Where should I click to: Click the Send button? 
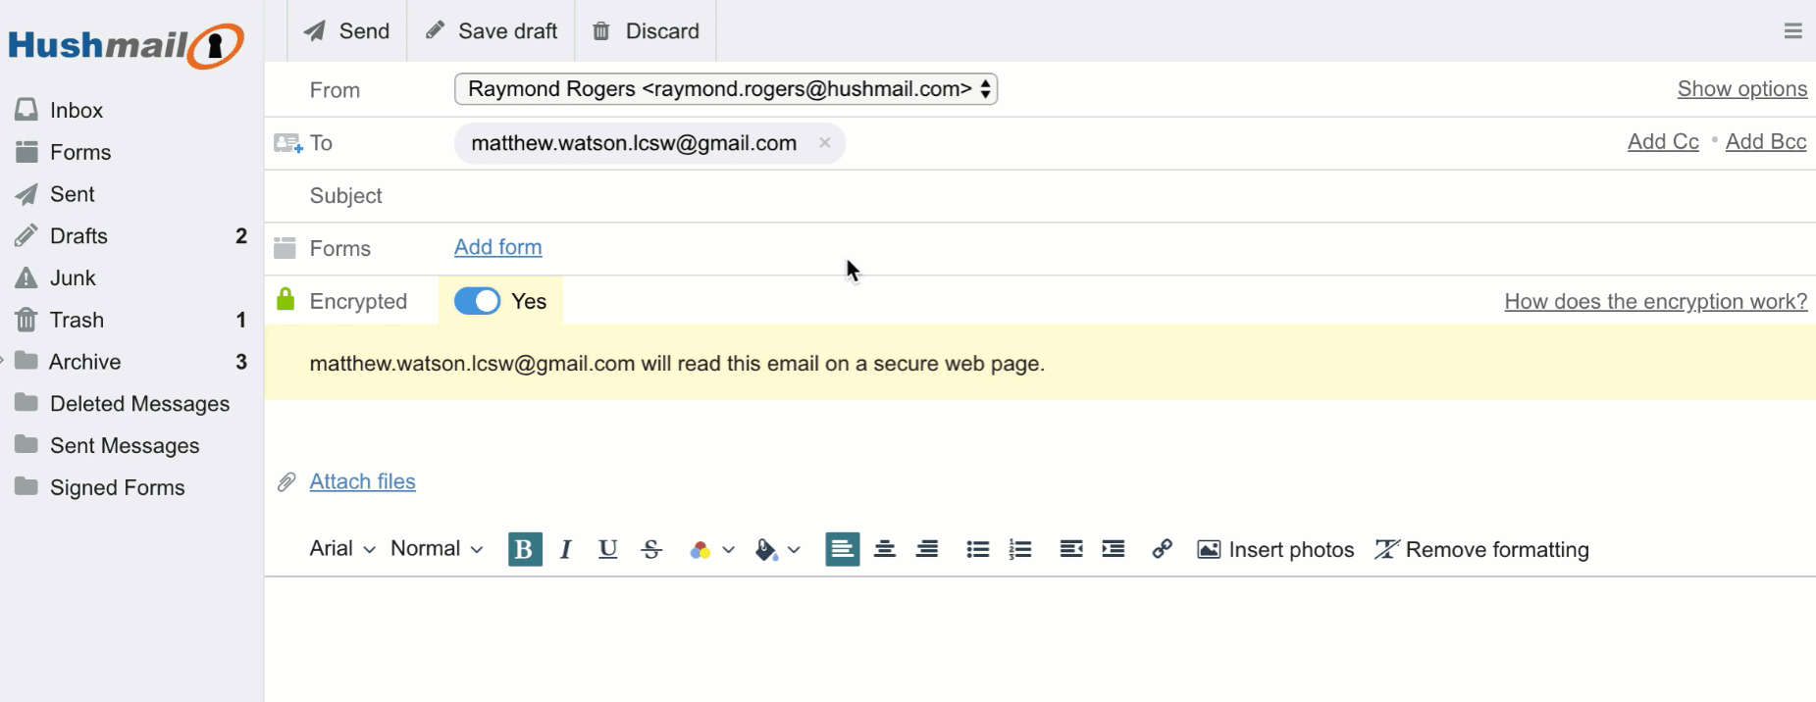tap(346, 31)
